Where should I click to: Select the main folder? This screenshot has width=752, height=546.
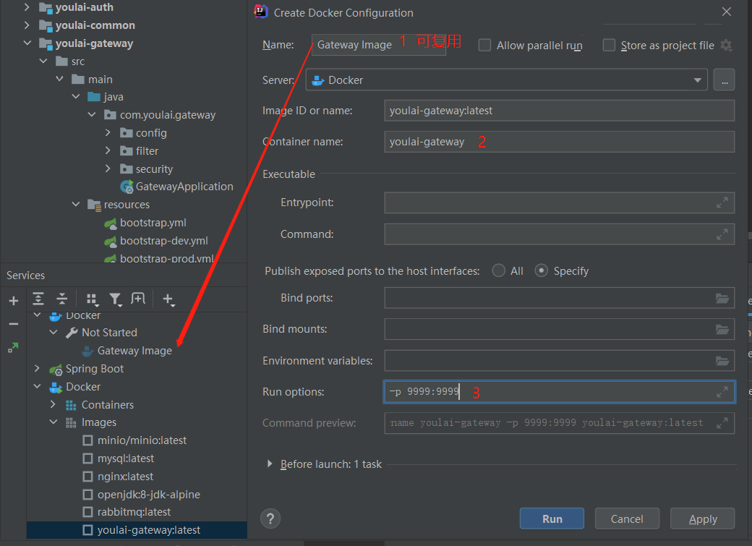click(92, 79)
